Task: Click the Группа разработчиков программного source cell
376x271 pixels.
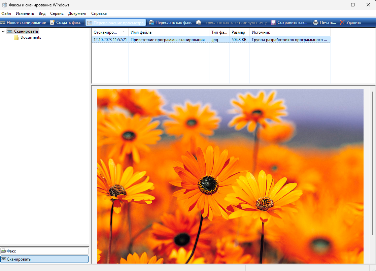Action: [289, 40]
